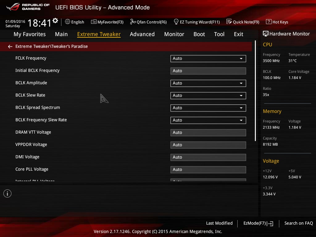
Task: Click CPU frequency value 3500 MHz
Action: [271, 61]
